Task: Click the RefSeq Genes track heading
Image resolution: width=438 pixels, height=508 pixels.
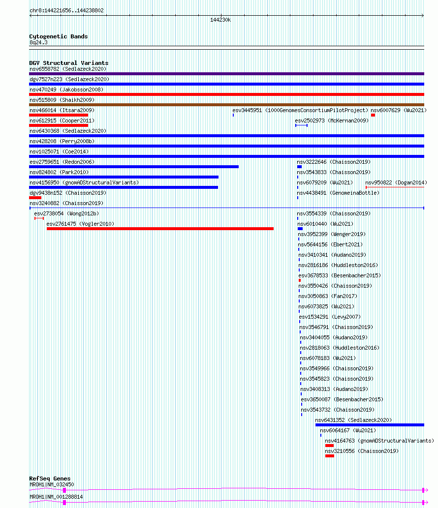Action: tap(50, 479)
